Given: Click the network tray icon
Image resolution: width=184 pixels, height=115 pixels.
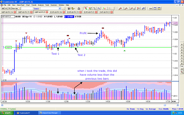Looking at the screenshot, I should click(173, 113).
